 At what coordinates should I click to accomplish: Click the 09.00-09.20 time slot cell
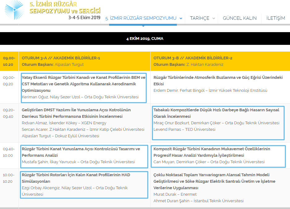point(9,81)
